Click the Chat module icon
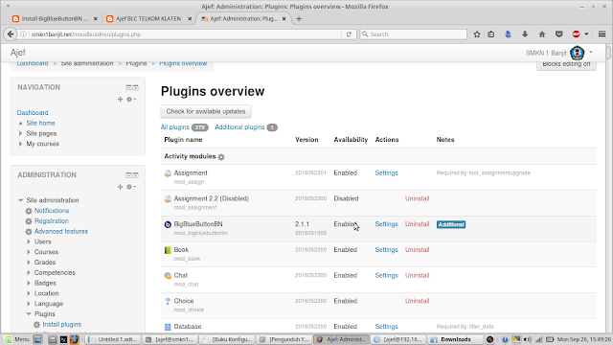This screenshot has height=345, width=613. [x=168, y=276]
